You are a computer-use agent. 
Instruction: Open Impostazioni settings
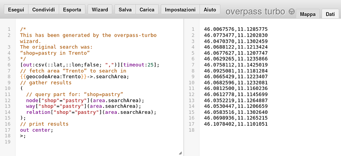pyautogui.click(x=180, y=9)
